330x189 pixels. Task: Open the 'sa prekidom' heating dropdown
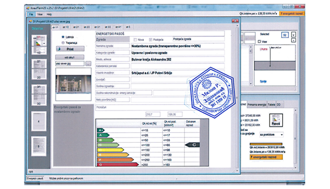coord(271,134)
